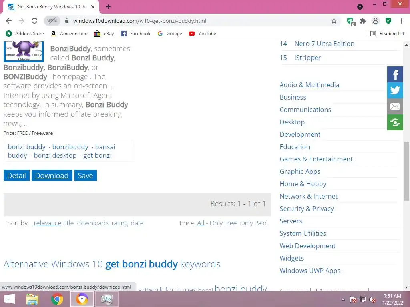Show hidden system tray icons
The height and width of the screenshot is (307, 410).
click(x=343, y=299)
